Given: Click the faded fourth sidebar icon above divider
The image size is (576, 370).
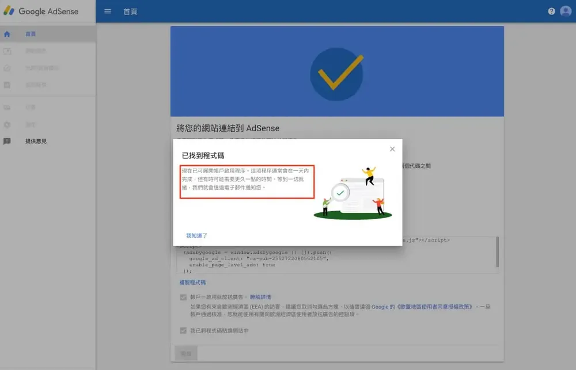Looking at the screenshot, I should tap(7, 85).
